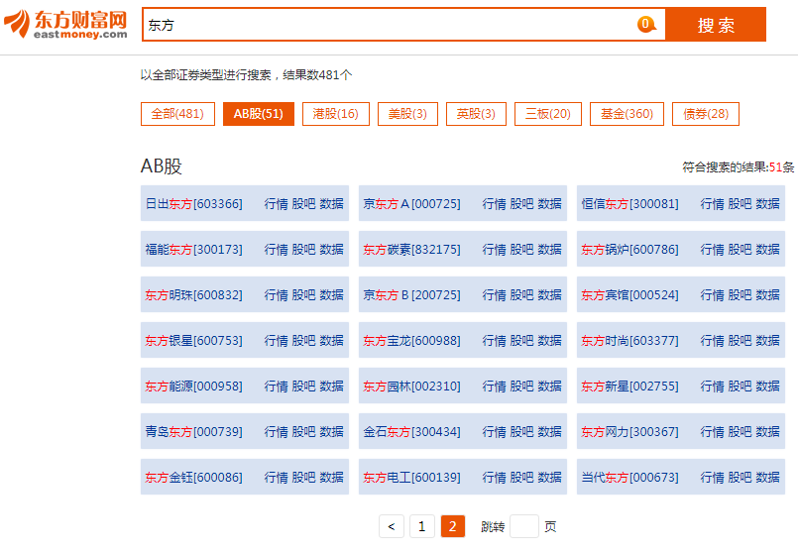The height and width of the screenshot is (553, 798).
Task: Click 数据 for 日出东方[603366]
Action: point(332,203)
